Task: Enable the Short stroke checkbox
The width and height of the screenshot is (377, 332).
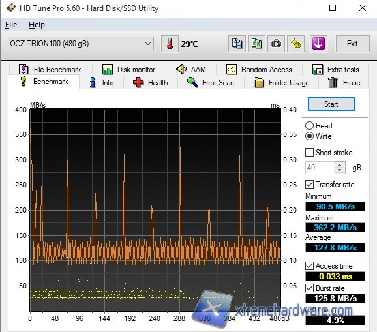Action: 309,153
